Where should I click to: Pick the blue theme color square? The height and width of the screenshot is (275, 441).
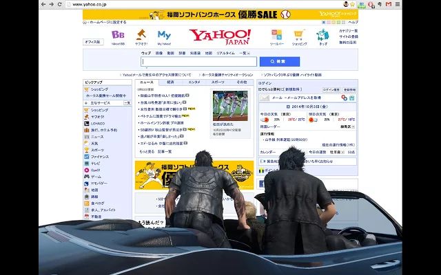[x=324, y=22]
